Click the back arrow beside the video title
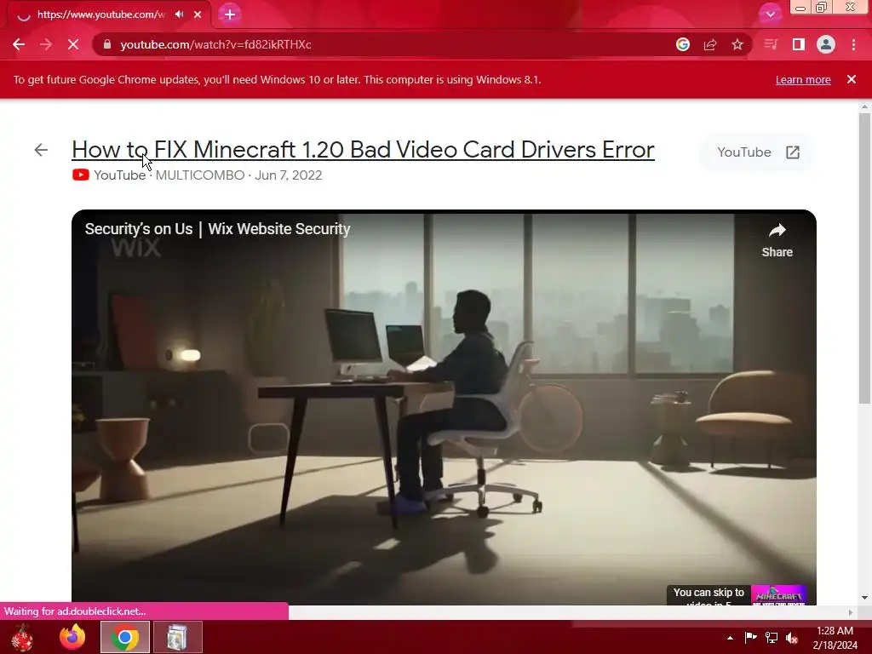Screen dimensions: 872x654 click(41, 150)
